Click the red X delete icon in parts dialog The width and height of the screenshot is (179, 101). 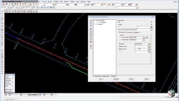pos(91,42)
